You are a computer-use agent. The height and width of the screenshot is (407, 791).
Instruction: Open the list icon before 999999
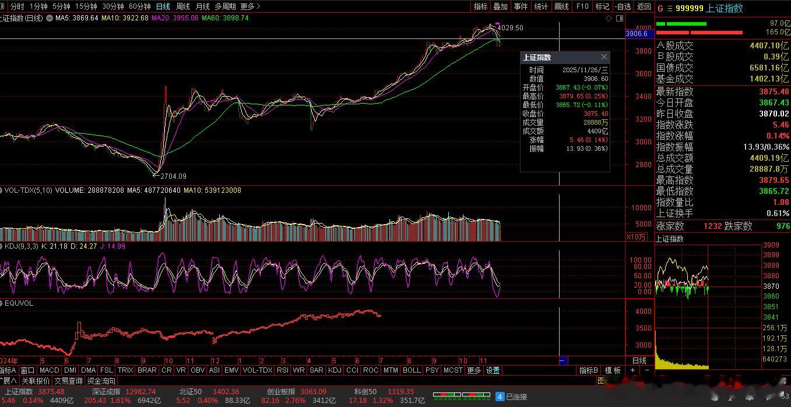pyautogui.click(x=669, y=8)
